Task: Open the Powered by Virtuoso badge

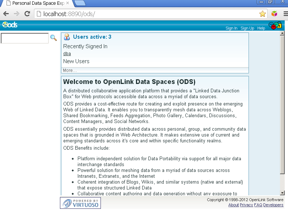Action: pyautogui.click(x=80, y=203)
